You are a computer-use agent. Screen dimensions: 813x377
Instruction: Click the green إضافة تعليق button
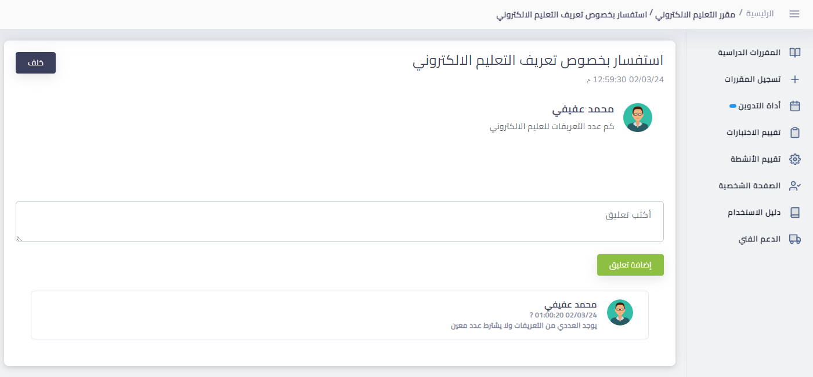pos(630,265)
